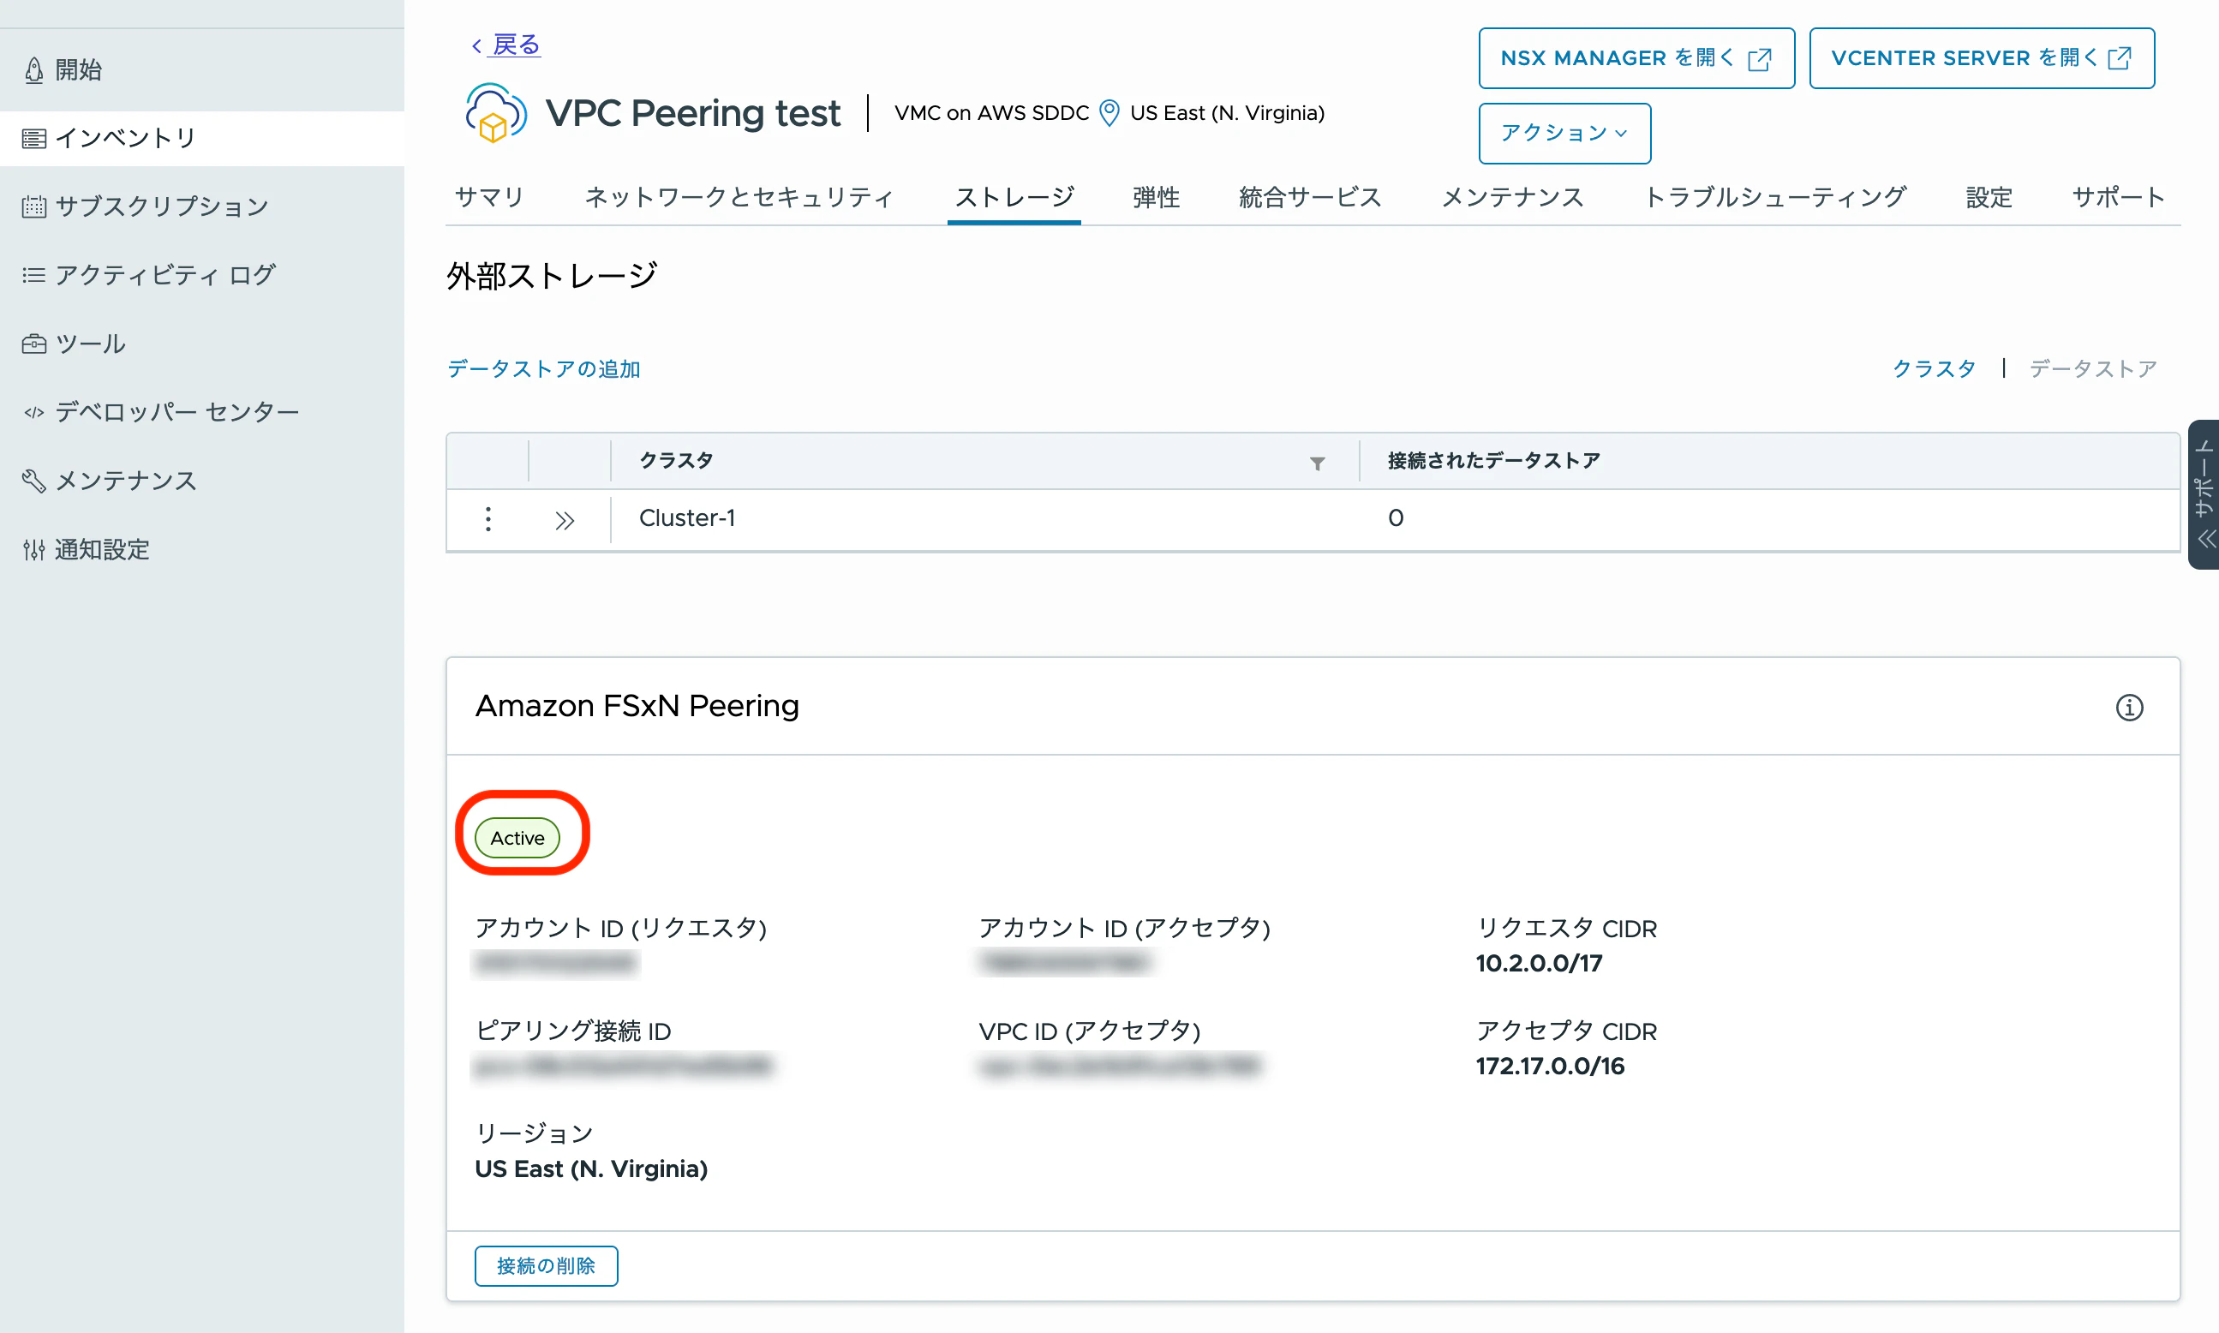Open the three-dot menu for Cluster-1
The height and width of the screenshot is (1333, 2219).
point(487,518)
